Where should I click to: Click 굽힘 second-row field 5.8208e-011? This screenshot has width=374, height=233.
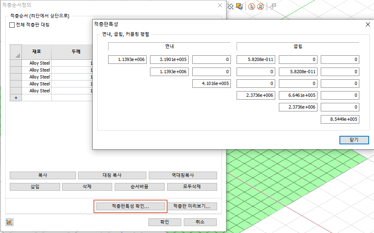(x=298, y=72)
